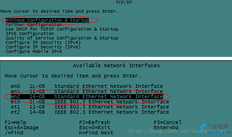Open IPV6 Configuration menu entry

click(x=30, y=34)
